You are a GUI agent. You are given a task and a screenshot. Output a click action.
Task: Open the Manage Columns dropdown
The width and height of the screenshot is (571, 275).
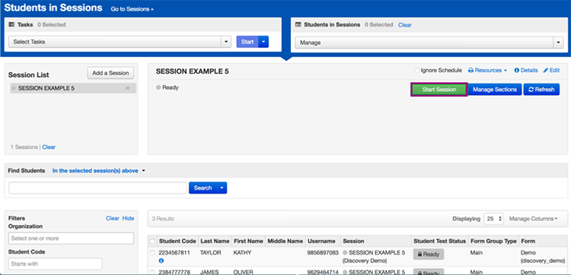click(x=534, y=219)
